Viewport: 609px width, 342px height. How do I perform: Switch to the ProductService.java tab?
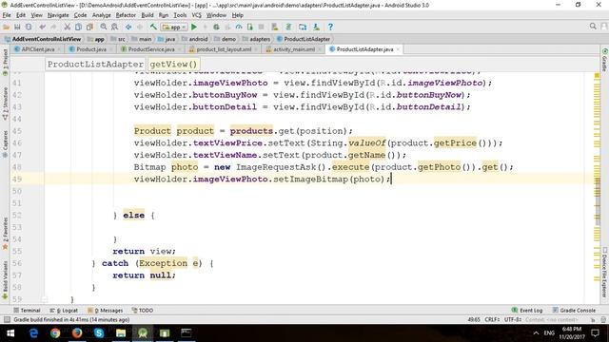click(151, 49)
